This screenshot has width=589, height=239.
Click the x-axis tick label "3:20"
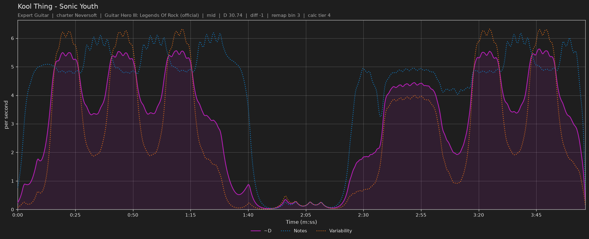(x=478, y=215)
